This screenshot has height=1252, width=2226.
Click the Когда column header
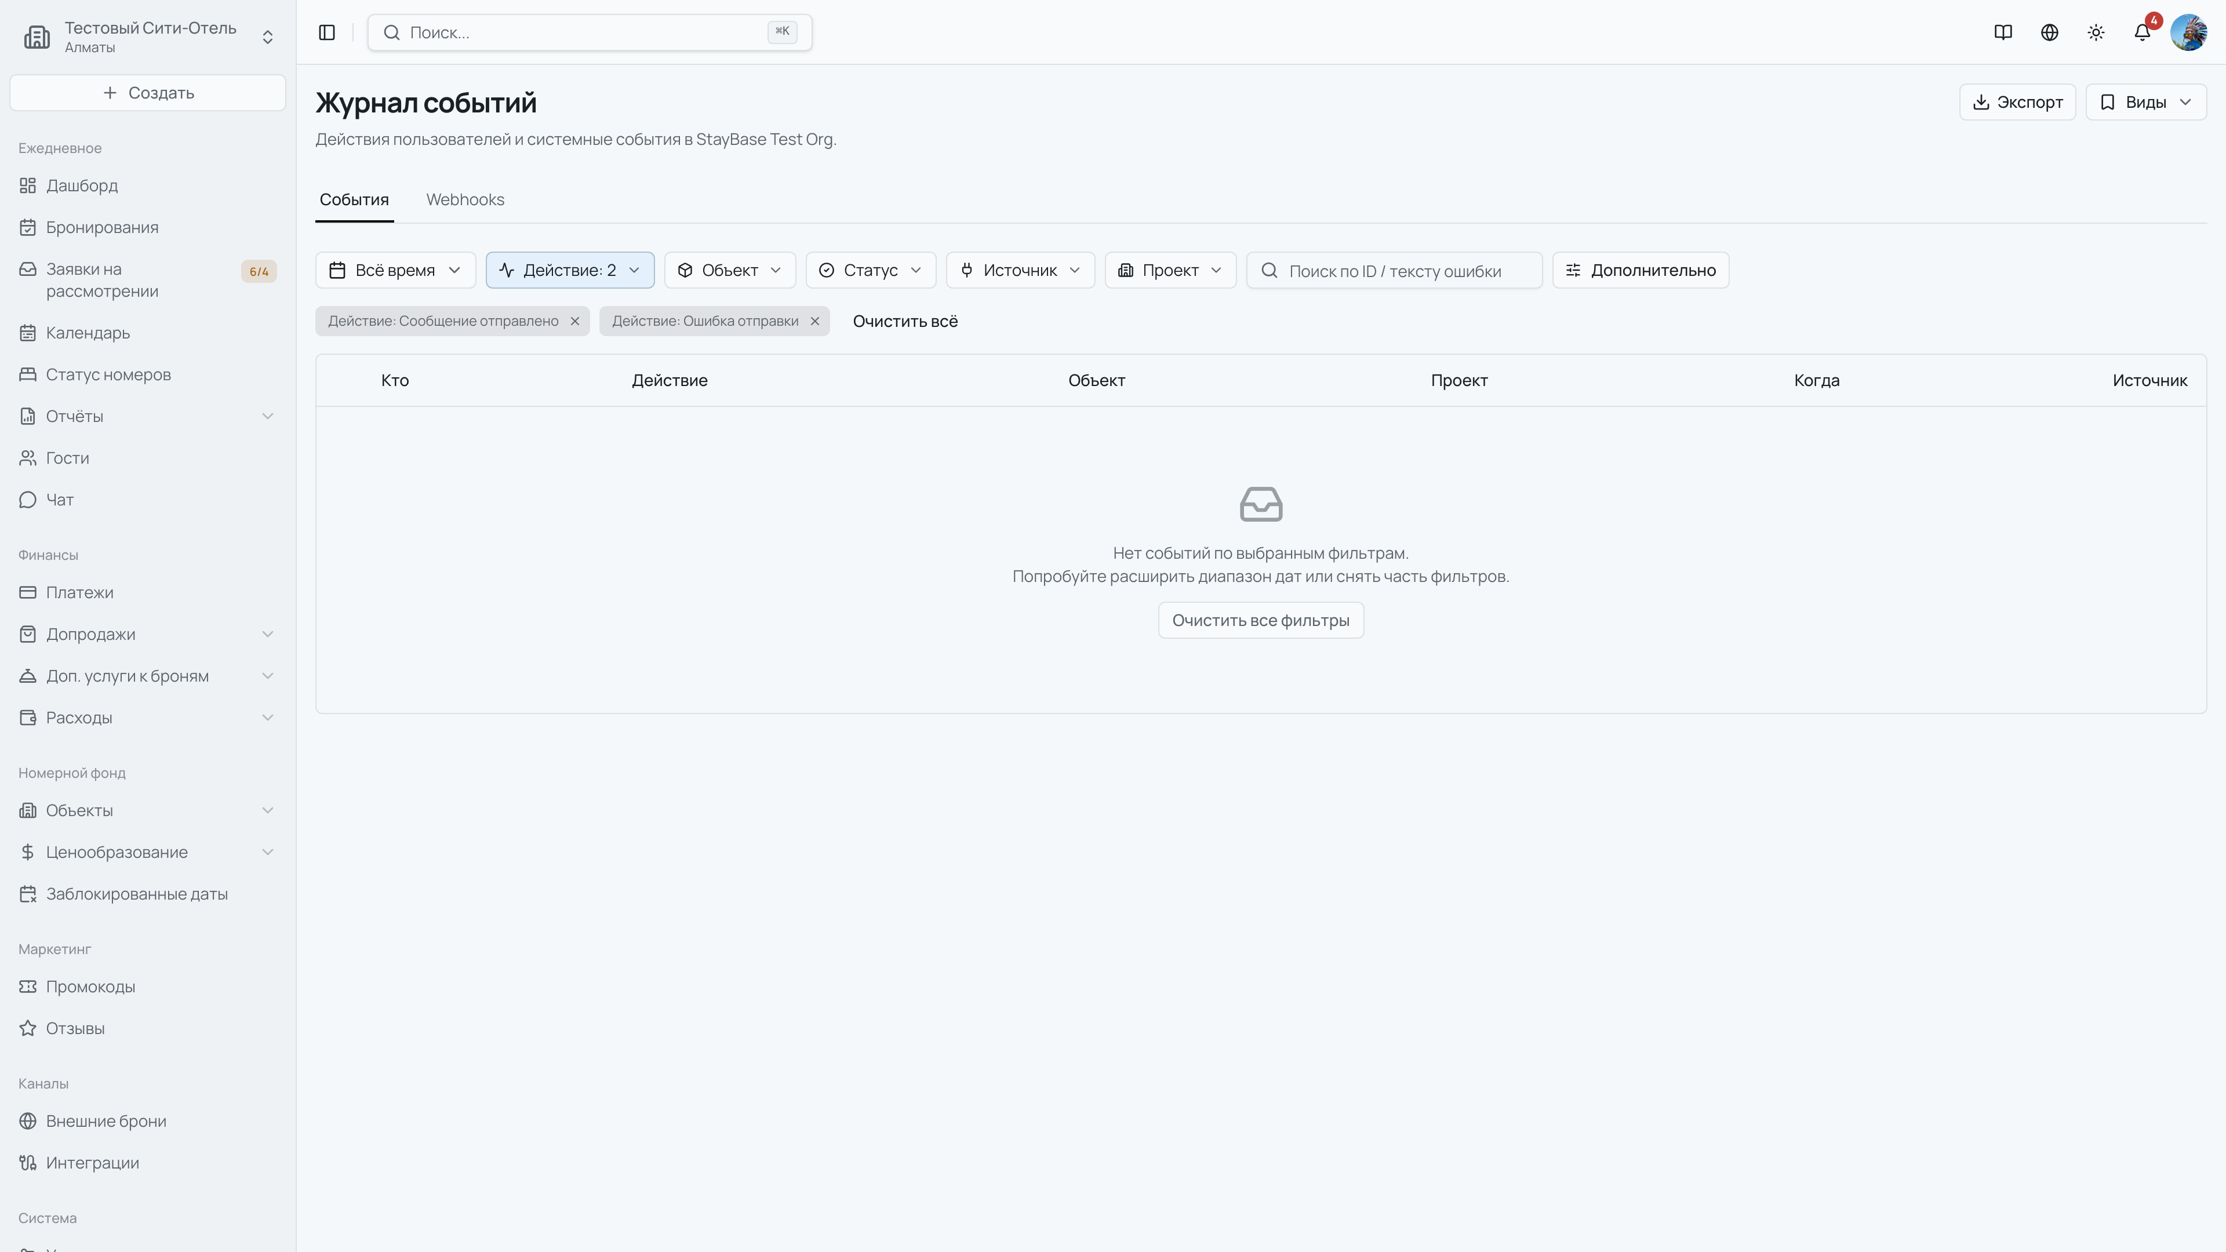(x=1816, y=380)
